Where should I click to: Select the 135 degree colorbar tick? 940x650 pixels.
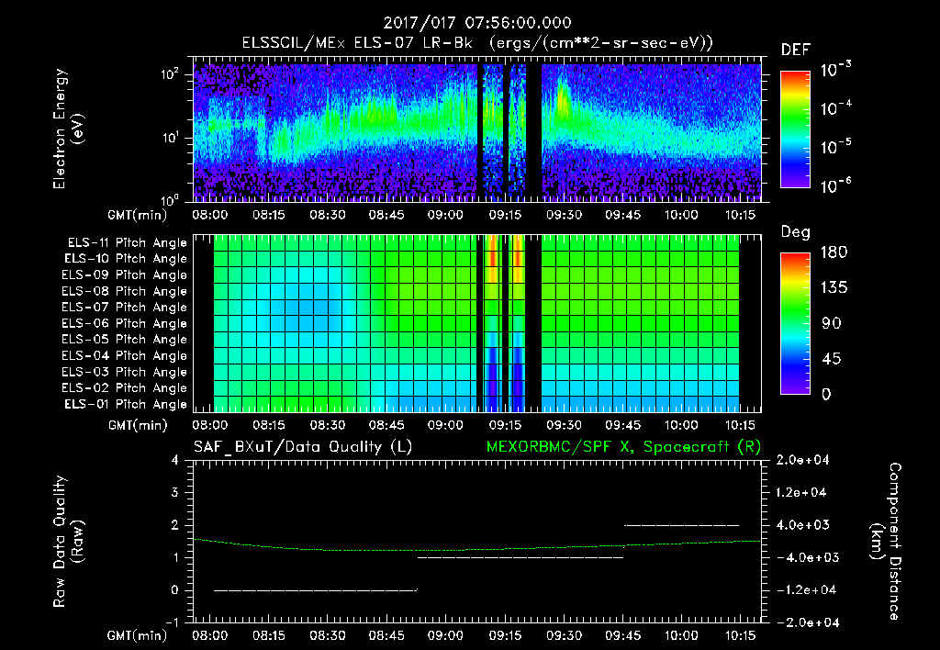[x=834, y=287]
